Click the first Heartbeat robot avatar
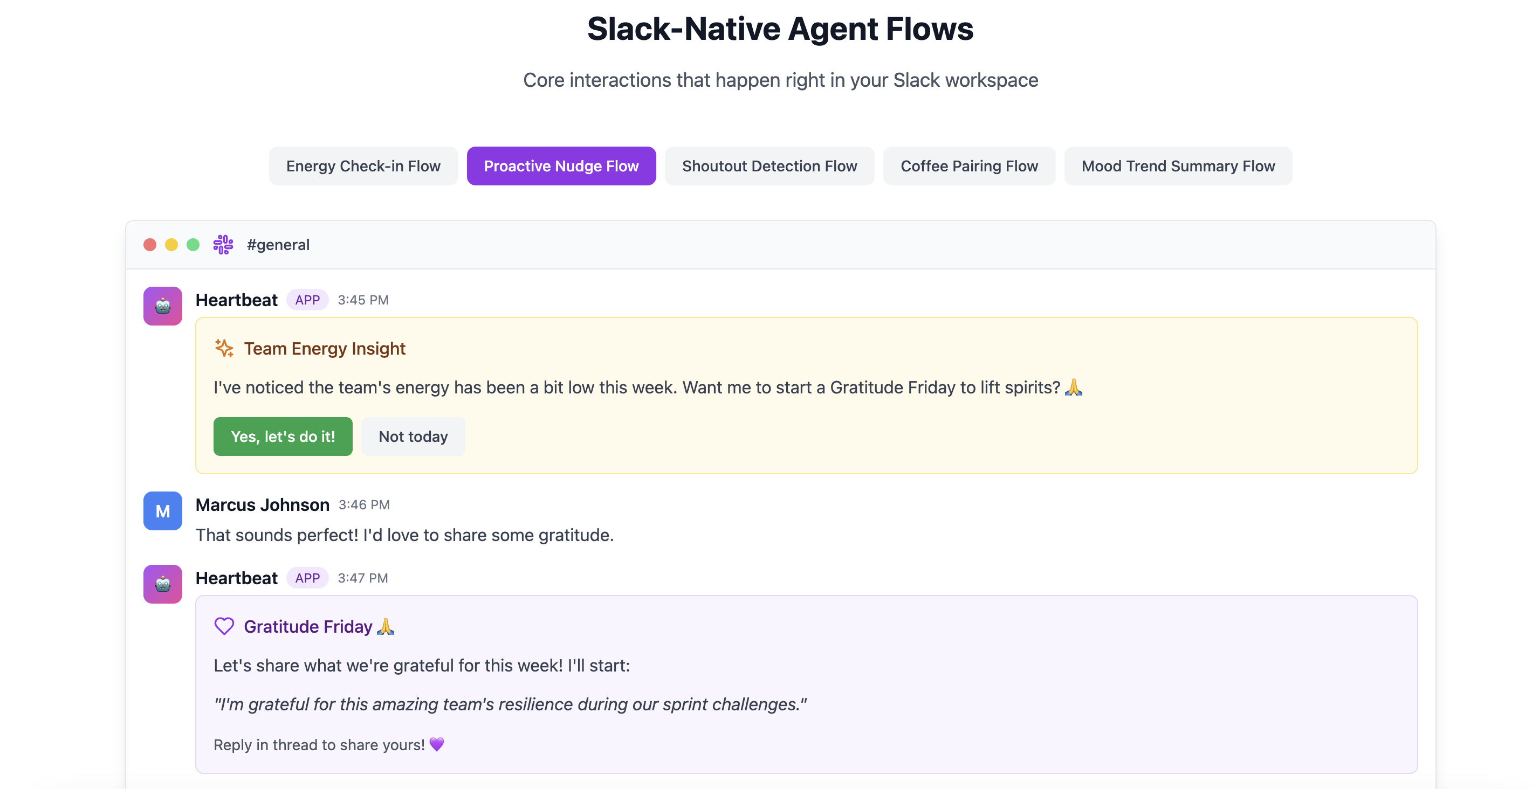 coord(162,306)
